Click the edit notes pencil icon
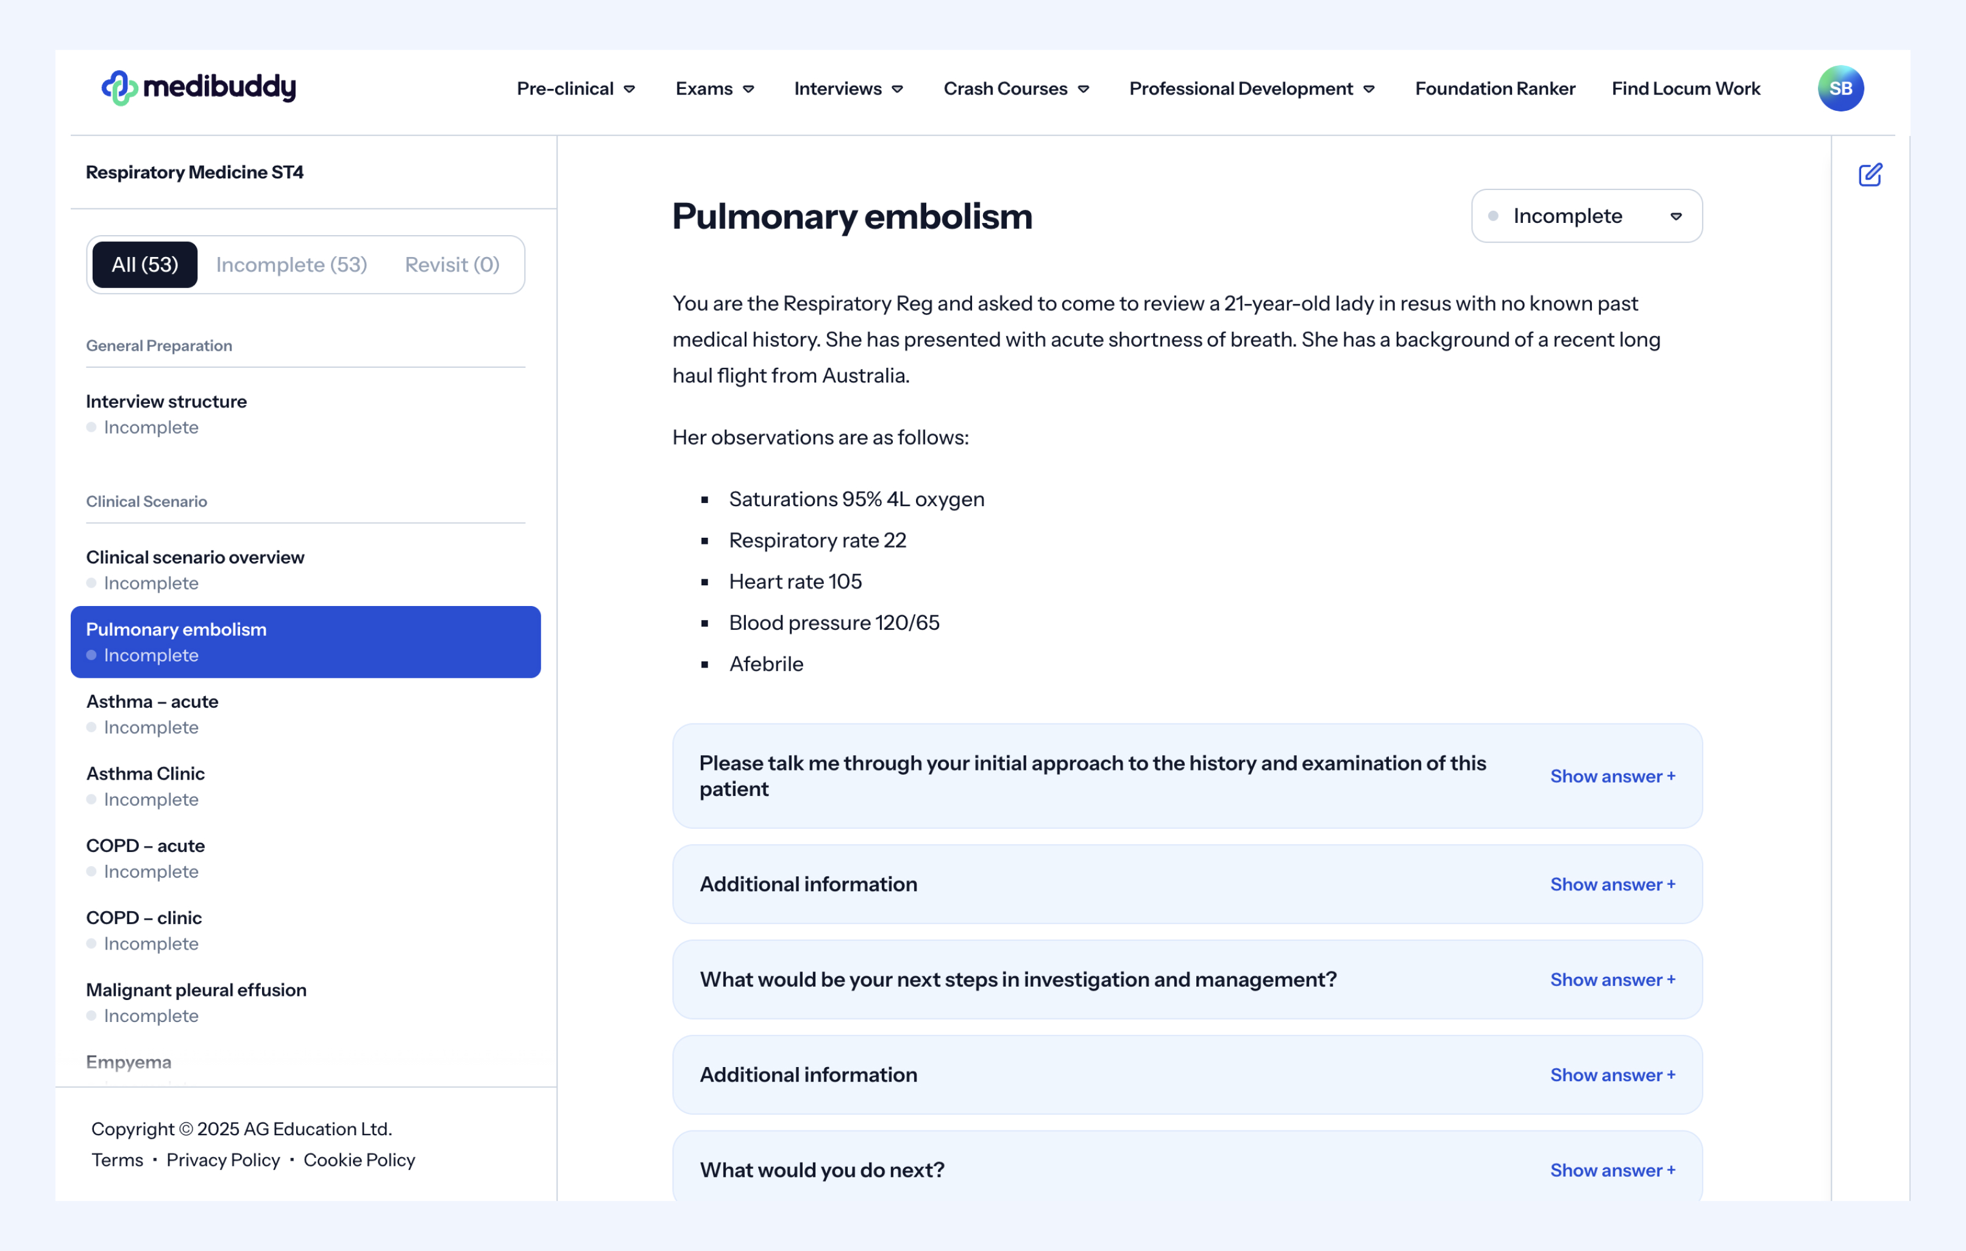 click(x=1870, y=175)
